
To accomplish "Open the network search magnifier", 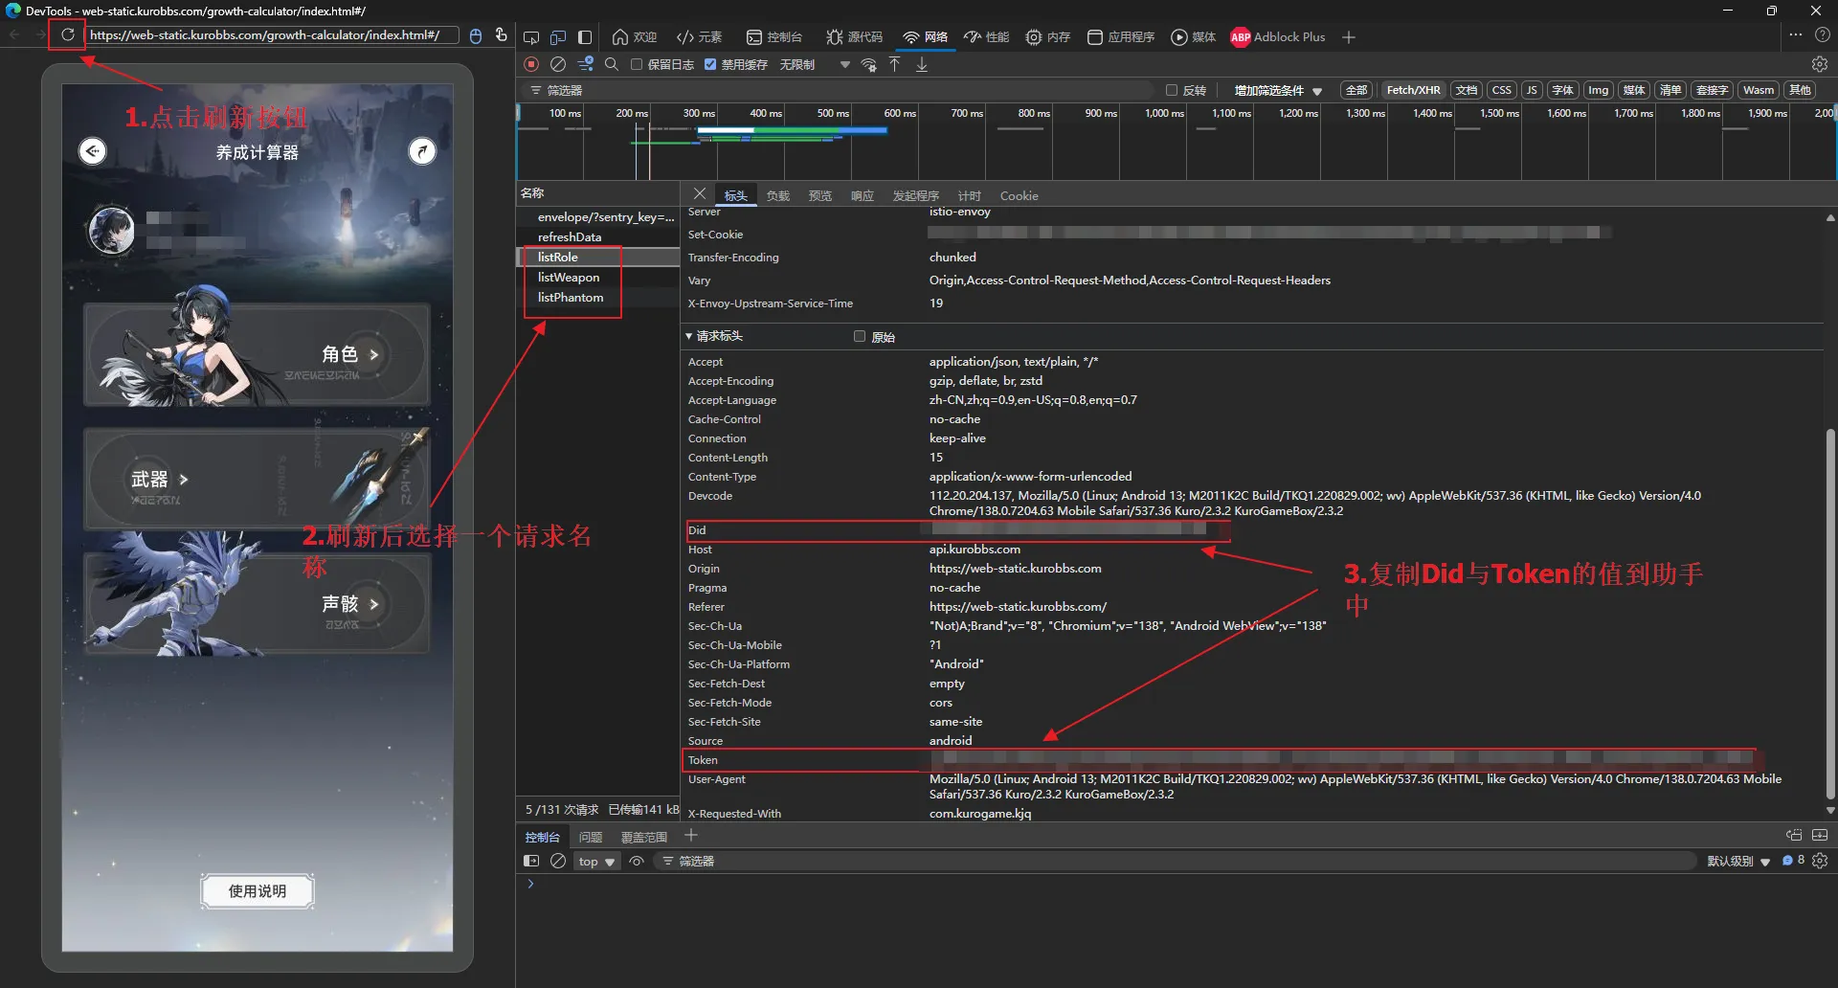I will coord(612,64).
